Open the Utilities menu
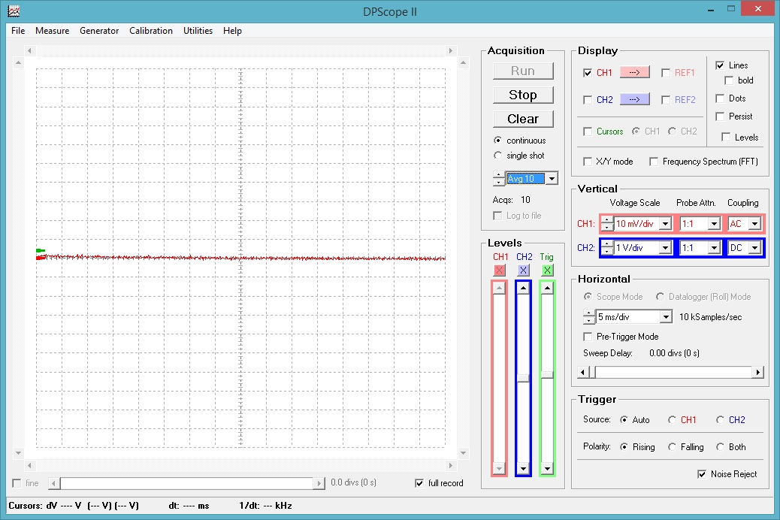 (x=198, y=30)
